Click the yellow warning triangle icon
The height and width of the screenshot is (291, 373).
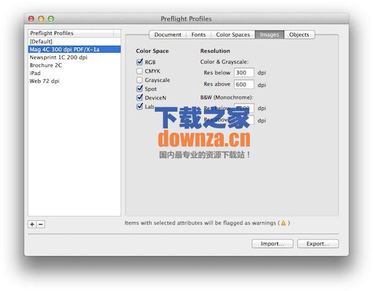coord(283,223)
